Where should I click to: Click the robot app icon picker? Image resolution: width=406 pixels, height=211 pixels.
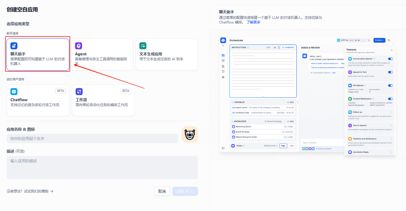(x=190, y=135)
